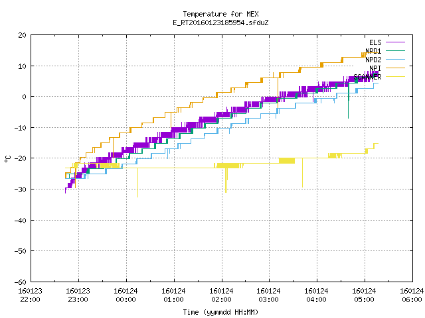Image resolution: width=425 pixels, height=318 pixels.
Task: Click the chart title 'Temperature for MEX'
Action: [x=220, y=14]
